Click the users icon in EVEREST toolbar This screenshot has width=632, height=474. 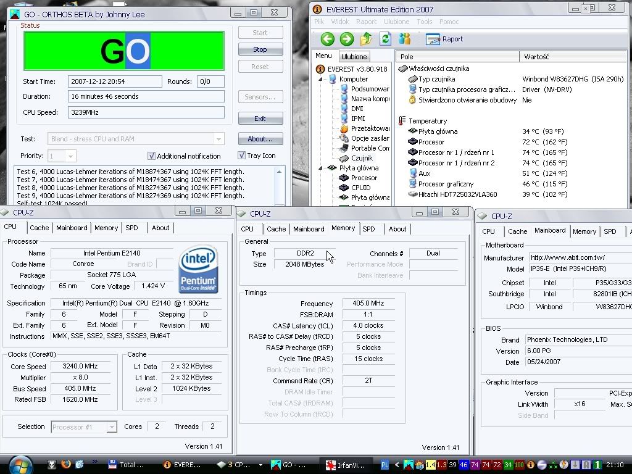click(405, 39)
